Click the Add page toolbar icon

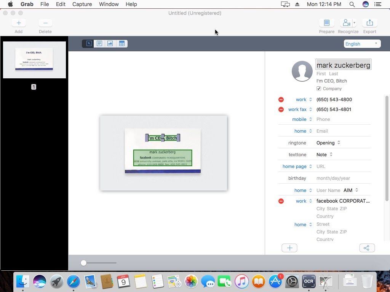coord(19,23)
